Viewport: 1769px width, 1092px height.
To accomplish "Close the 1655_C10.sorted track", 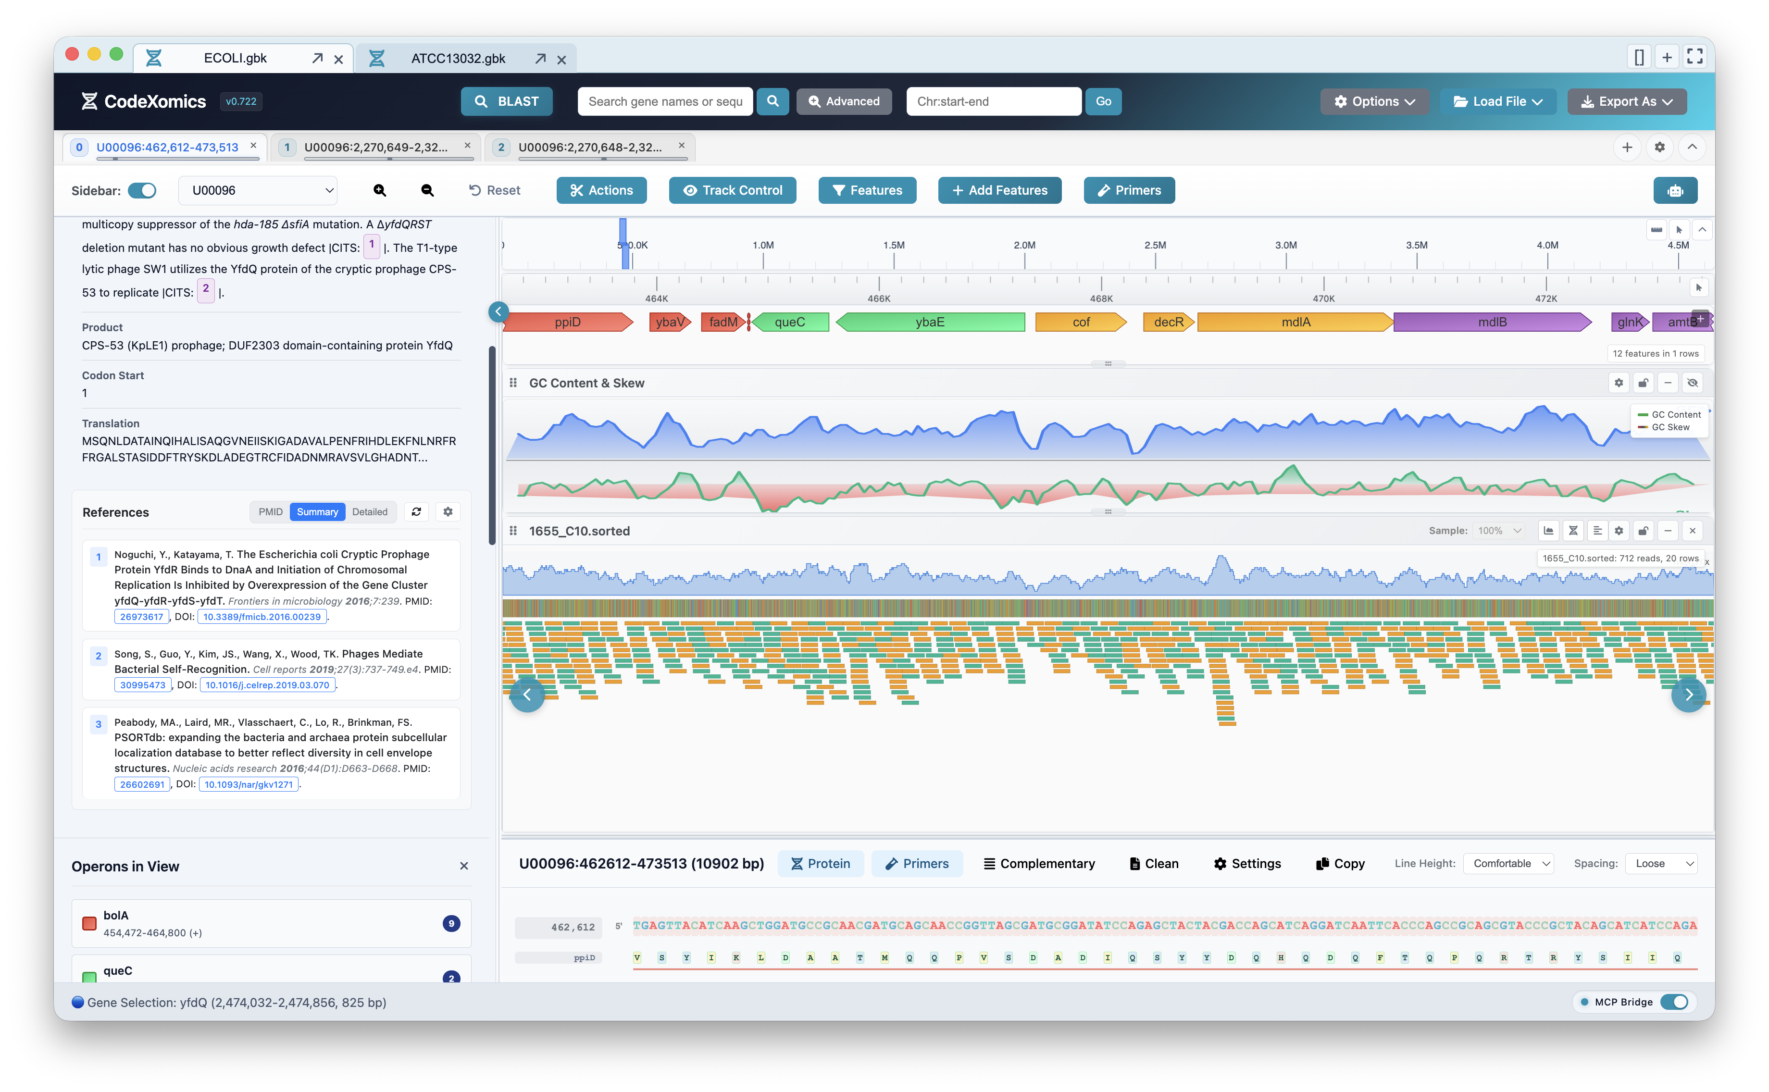I will 1693,531.
